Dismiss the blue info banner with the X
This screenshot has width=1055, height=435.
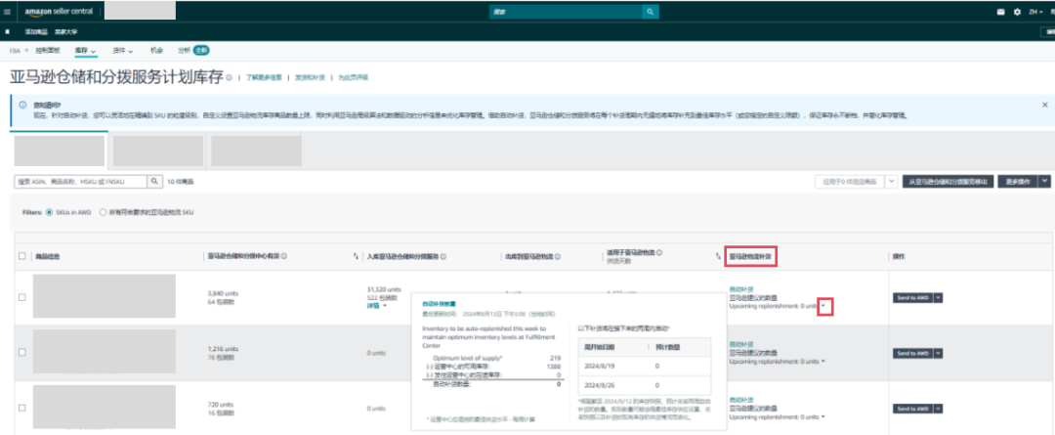[x=1045, y=105]
